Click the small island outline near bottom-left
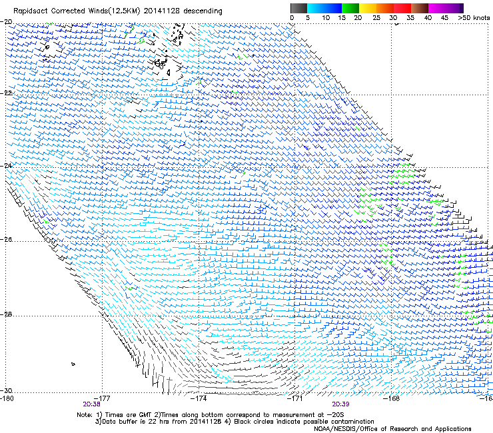 click(73, 364)
